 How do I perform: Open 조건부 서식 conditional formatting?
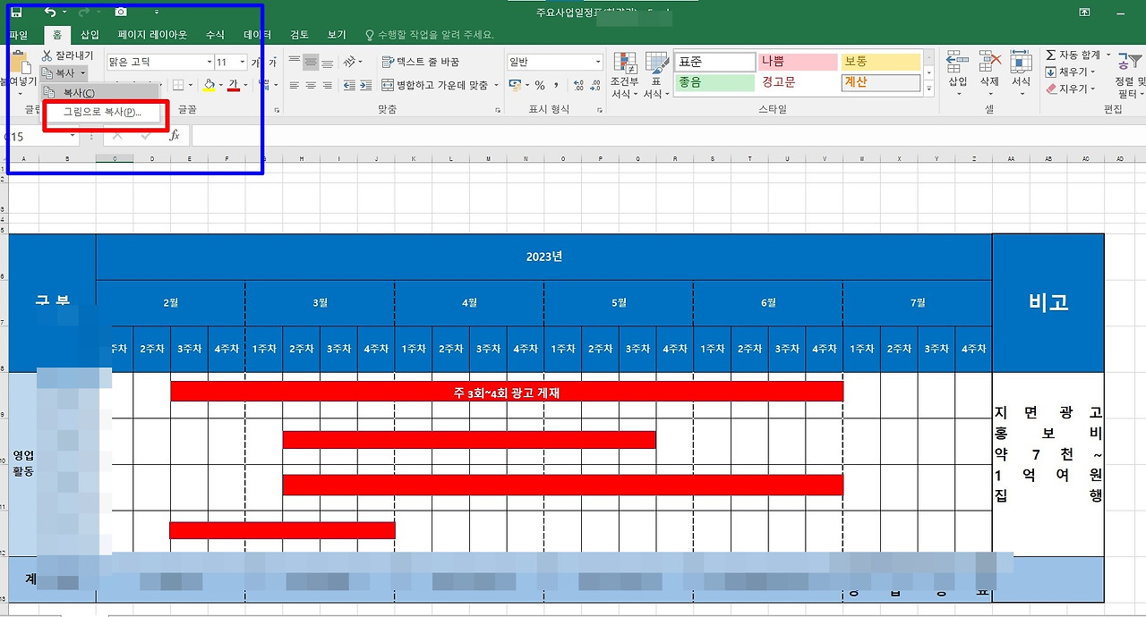624,76
